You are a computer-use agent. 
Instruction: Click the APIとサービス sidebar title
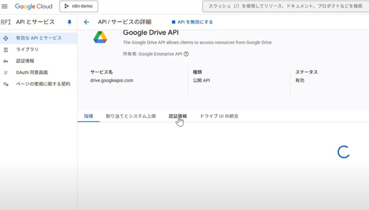pos(35,22)
